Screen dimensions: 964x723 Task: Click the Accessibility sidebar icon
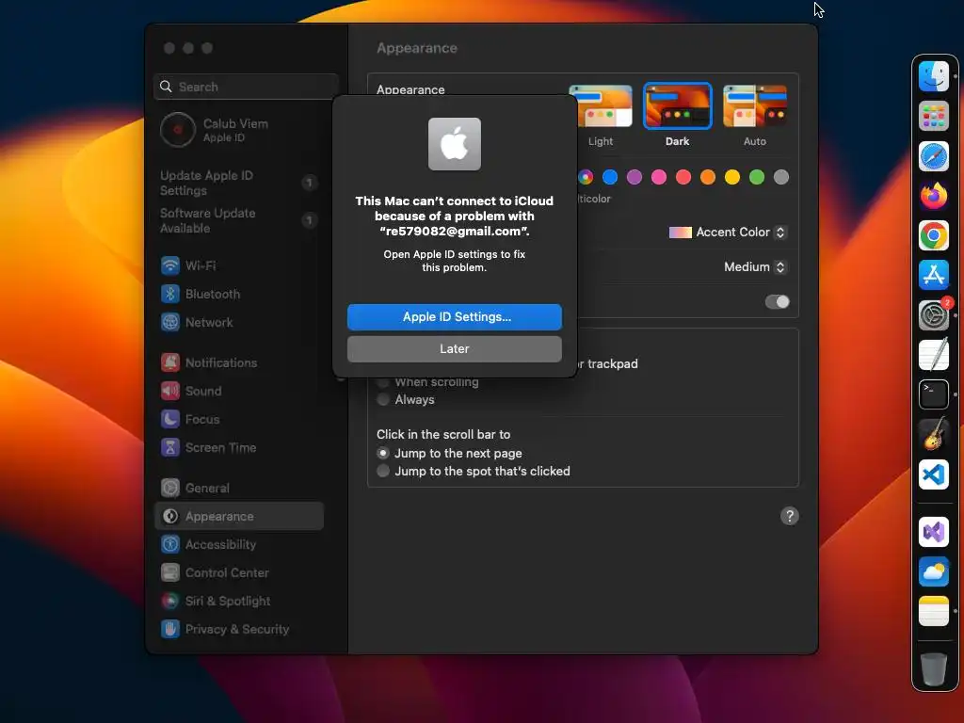pos(170,545)
